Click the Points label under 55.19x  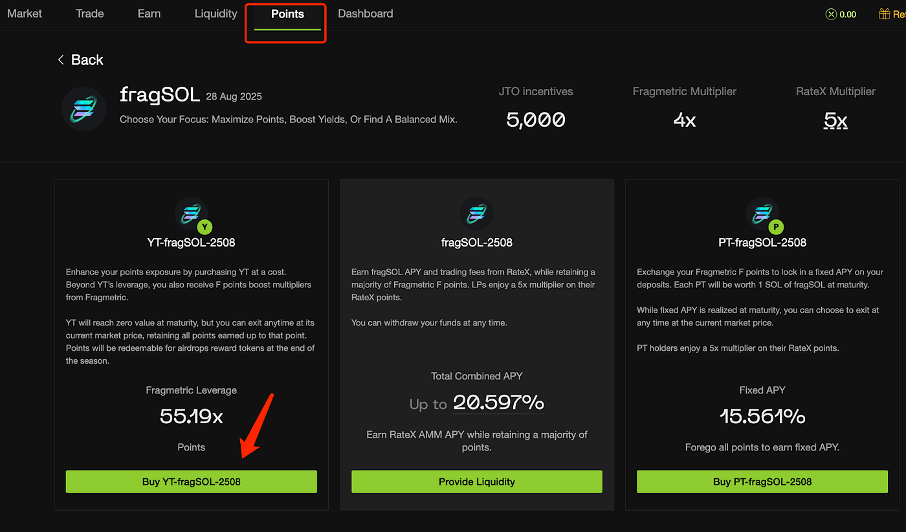[x=192, y=447]
